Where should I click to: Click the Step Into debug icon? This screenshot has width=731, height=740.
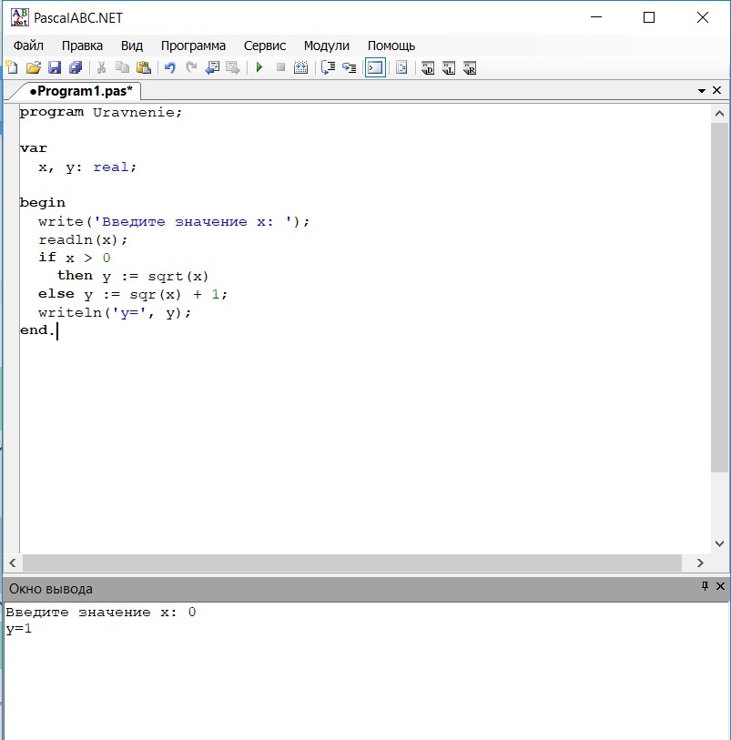pyautogui.click(x=350, y=67)
